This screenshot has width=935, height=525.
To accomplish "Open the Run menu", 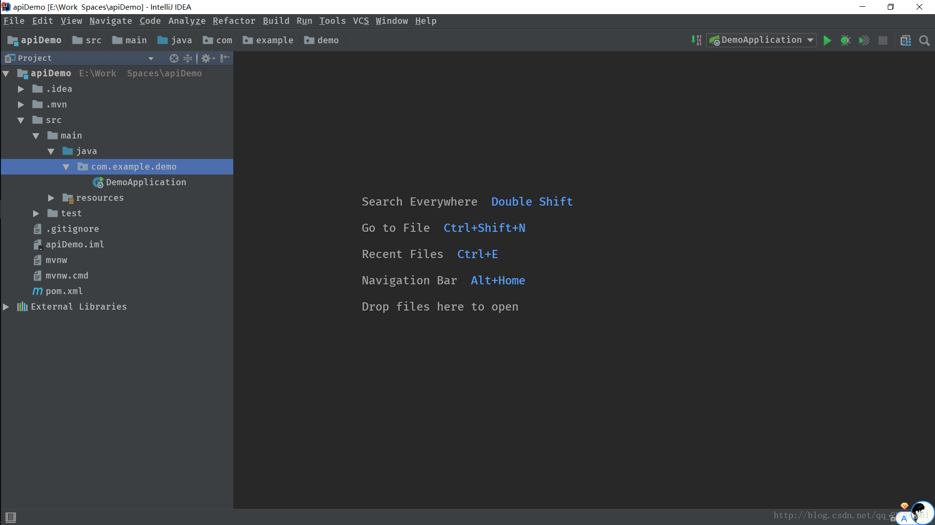I will tap(304, 21).
